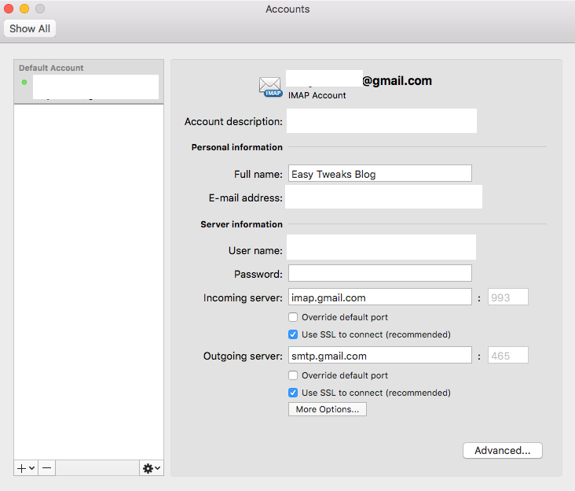Screen dimensions: 575x491
Task: Enable Override default port for incoming server
Action: tap(293, 317)
